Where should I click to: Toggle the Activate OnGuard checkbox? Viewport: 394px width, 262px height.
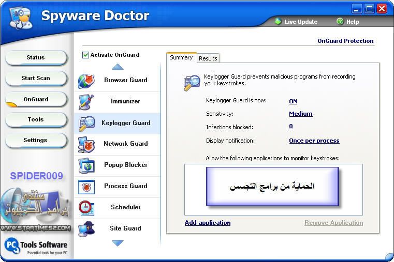tap(85, 55)
